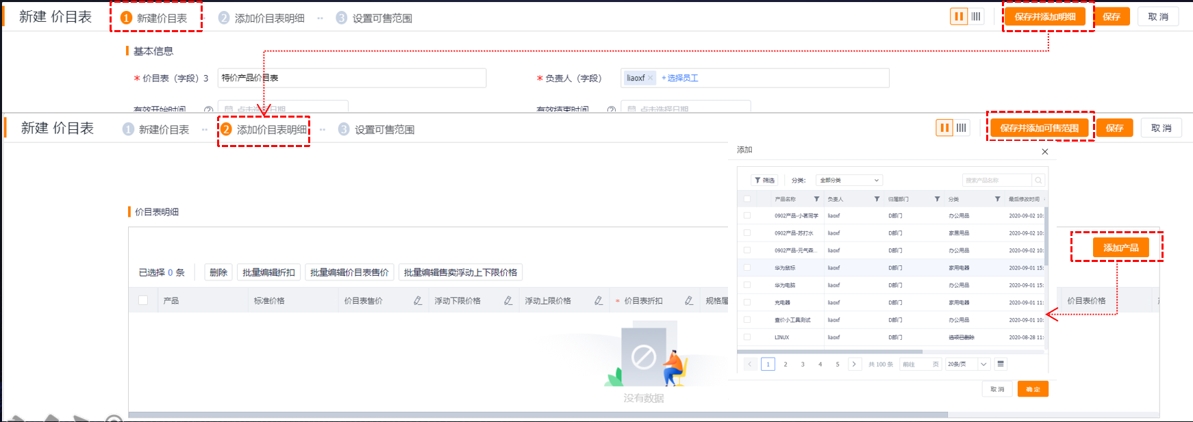The image size is (1193, 422).
Task: Select step 3 设置可售范围 in lower wizard
Action: pos(377,130)
